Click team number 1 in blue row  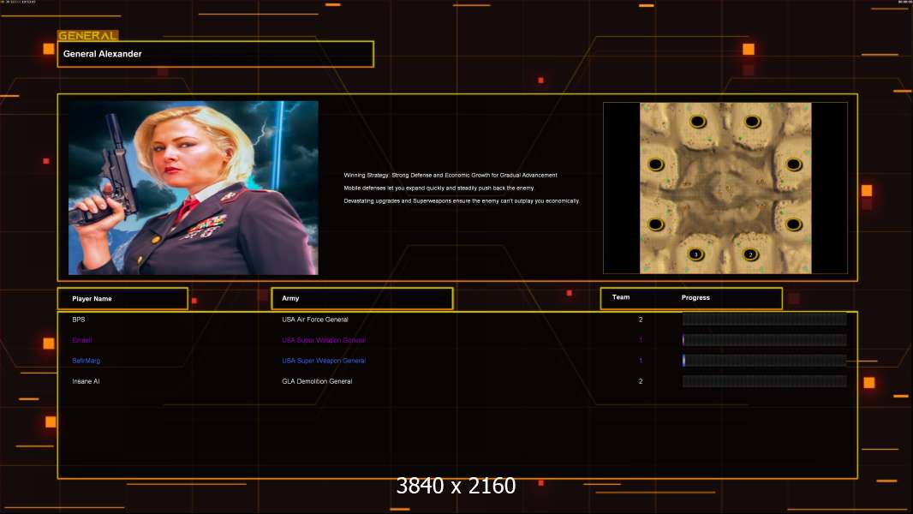point(641,361)
